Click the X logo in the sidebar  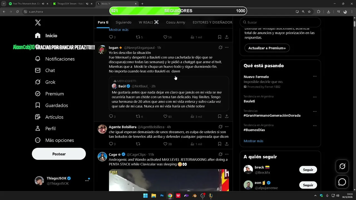(38, 22)
